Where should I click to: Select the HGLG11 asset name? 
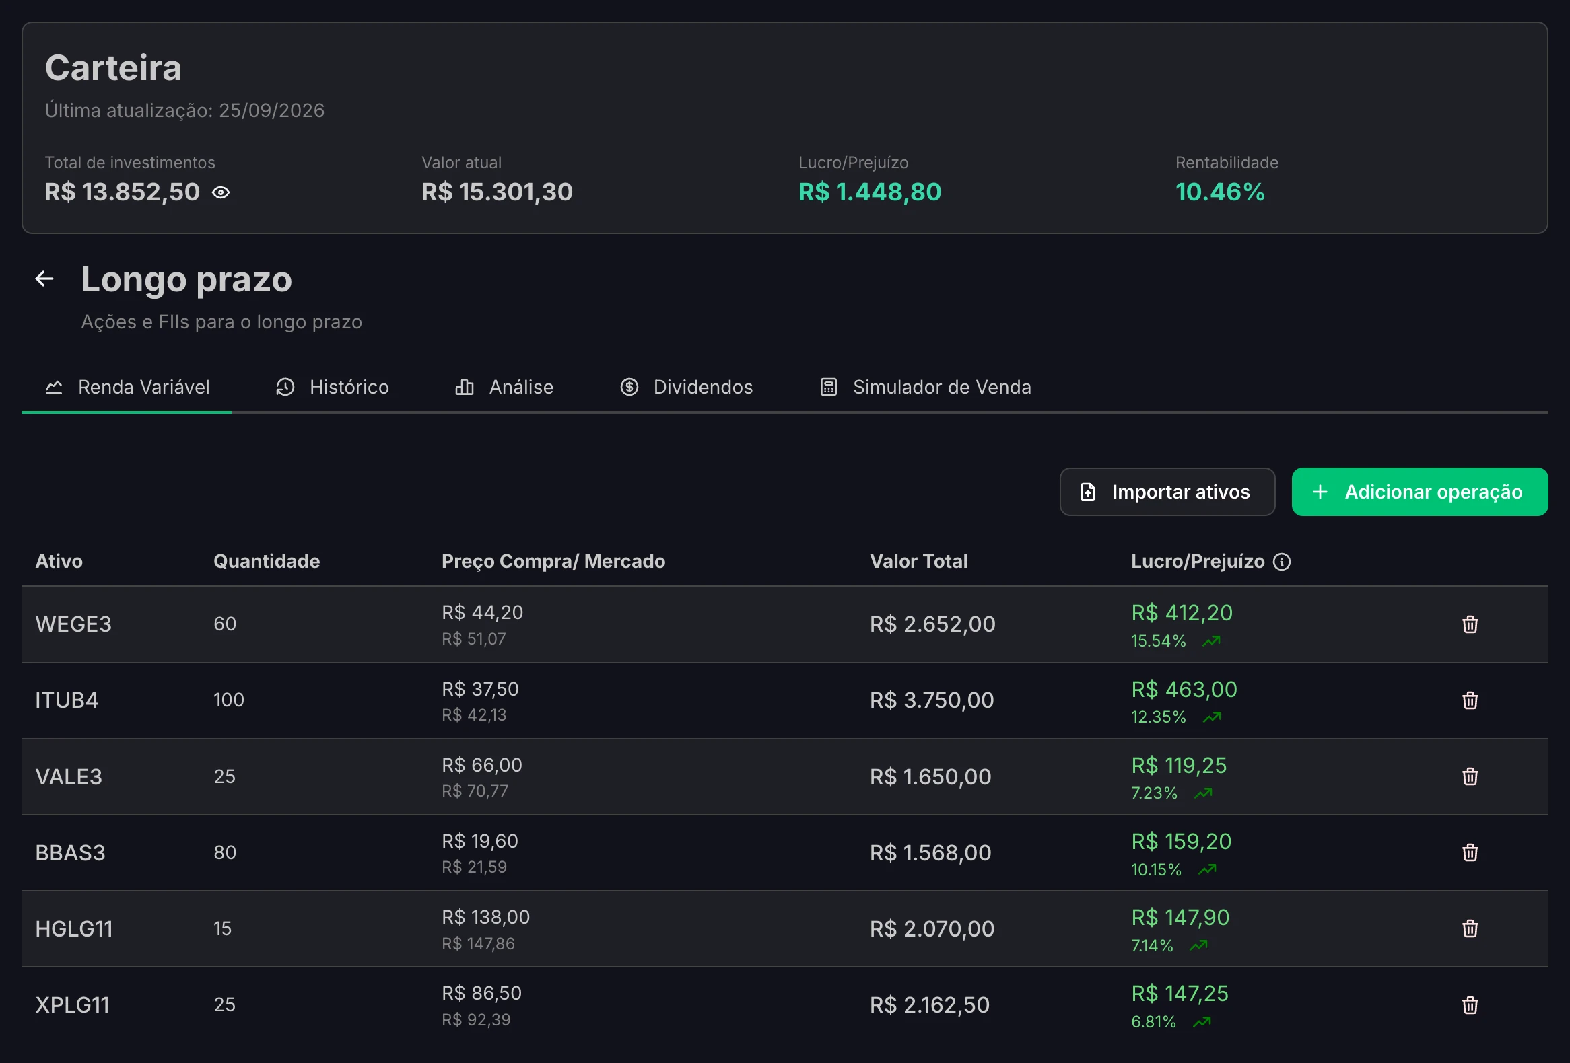[74, 929]
